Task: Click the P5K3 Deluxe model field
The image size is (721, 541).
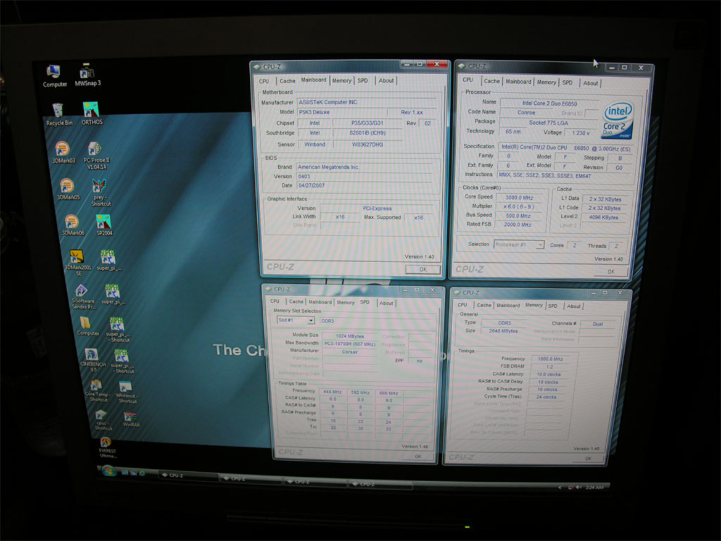Action: (341, 112)
